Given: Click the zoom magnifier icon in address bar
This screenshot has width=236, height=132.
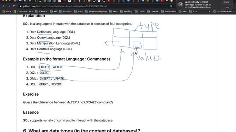Looking at the screenshot, I should [x=171, y=6].
